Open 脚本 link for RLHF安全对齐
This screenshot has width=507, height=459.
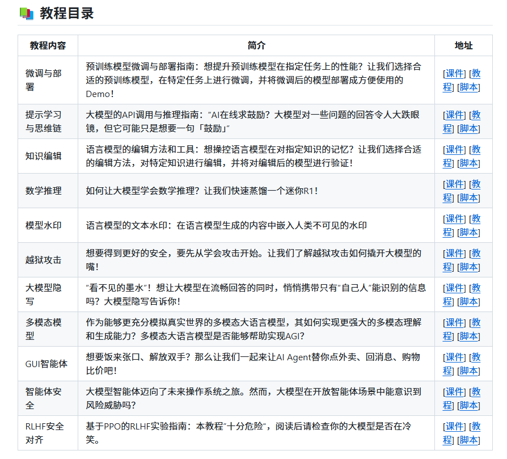(x=468, y=440)
